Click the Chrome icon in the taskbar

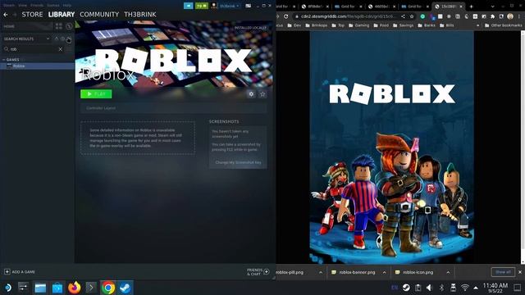[107, 288]
